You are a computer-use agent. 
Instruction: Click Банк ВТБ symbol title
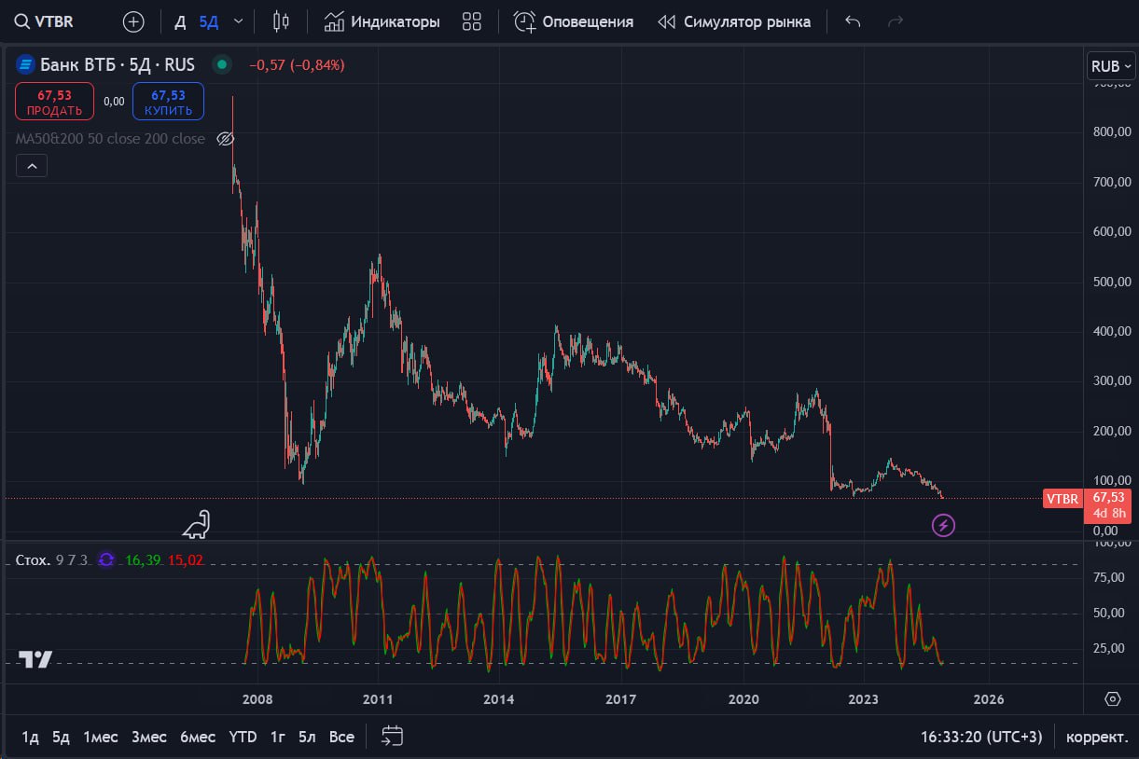click(117, 64)
